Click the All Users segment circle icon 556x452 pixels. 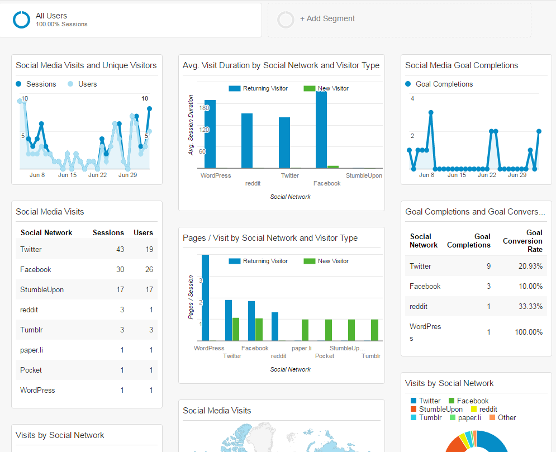[x=21, y=18]
